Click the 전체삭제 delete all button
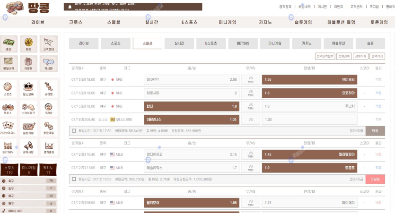The height and width of the screenshot is (213, 395). point(360,56)
